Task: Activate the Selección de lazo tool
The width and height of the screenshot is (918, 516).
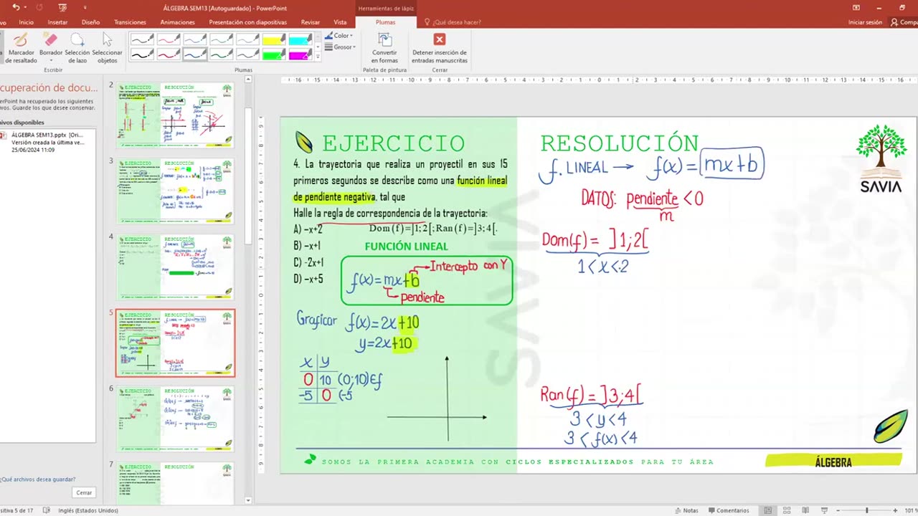Action: pyautogui.click(x=77, y=48)
